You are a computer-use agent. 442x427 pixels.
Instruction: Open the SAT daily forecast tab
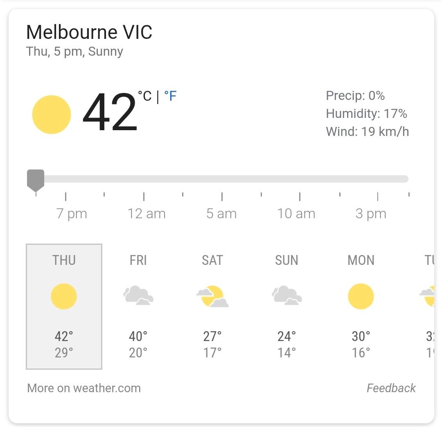(212, 307)
